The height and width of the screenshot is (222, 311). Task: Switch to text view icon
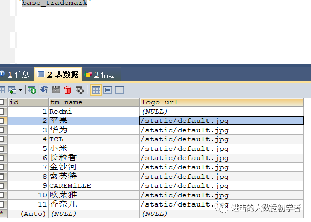pyautogui.click(x=120, y=90)
